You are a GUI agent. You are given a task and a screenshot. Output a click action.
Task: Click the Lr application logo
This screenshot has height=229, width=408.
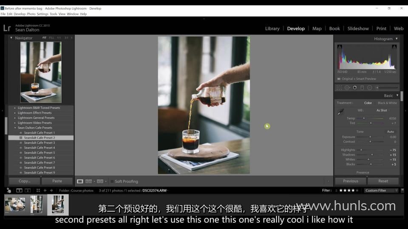coord(7,28)
